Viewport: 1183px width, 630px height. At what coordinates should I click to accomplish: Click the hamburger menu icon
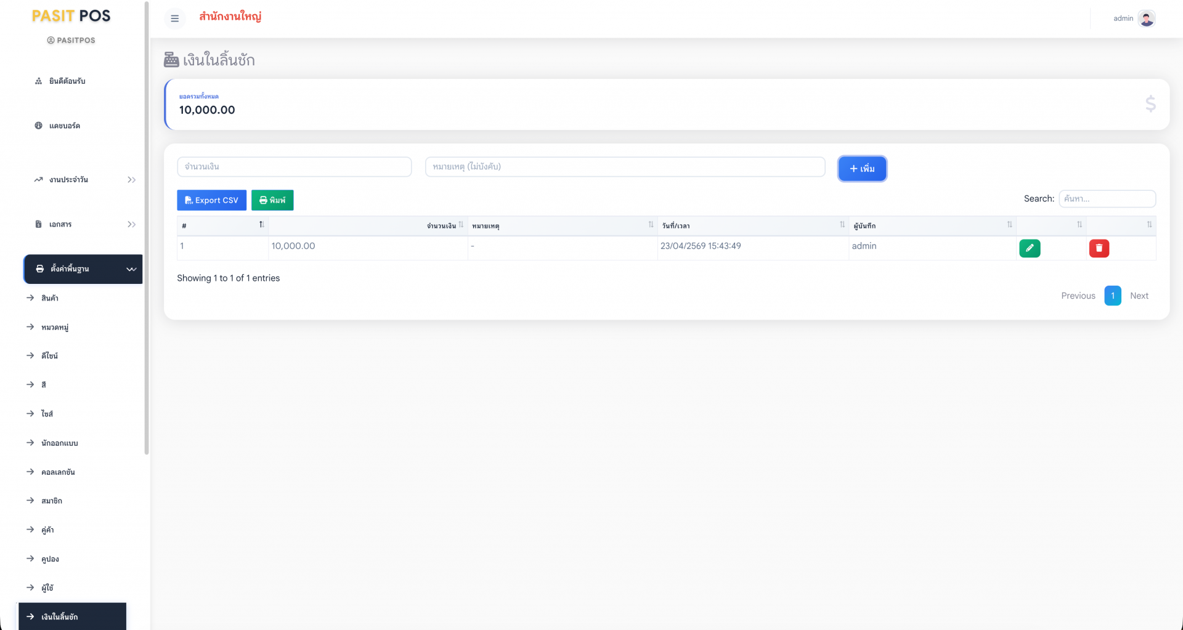click(175, 18)
